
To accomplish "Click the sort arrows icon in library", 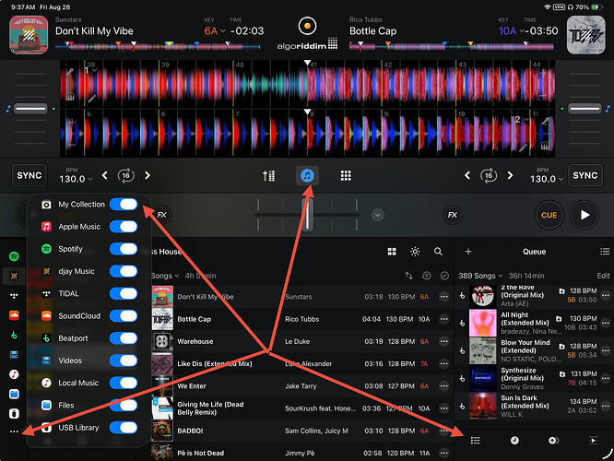I will coord(408,276).
